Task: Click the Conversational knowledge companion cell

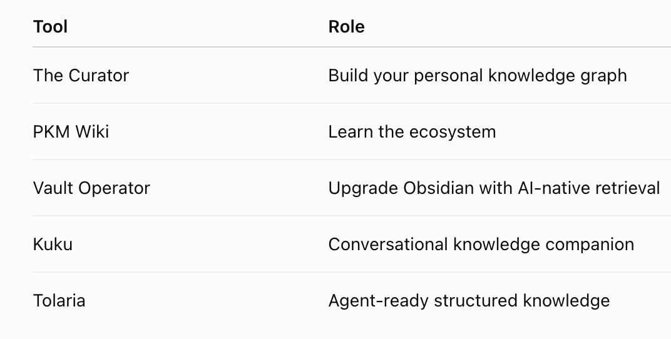Action: (481, 245)
